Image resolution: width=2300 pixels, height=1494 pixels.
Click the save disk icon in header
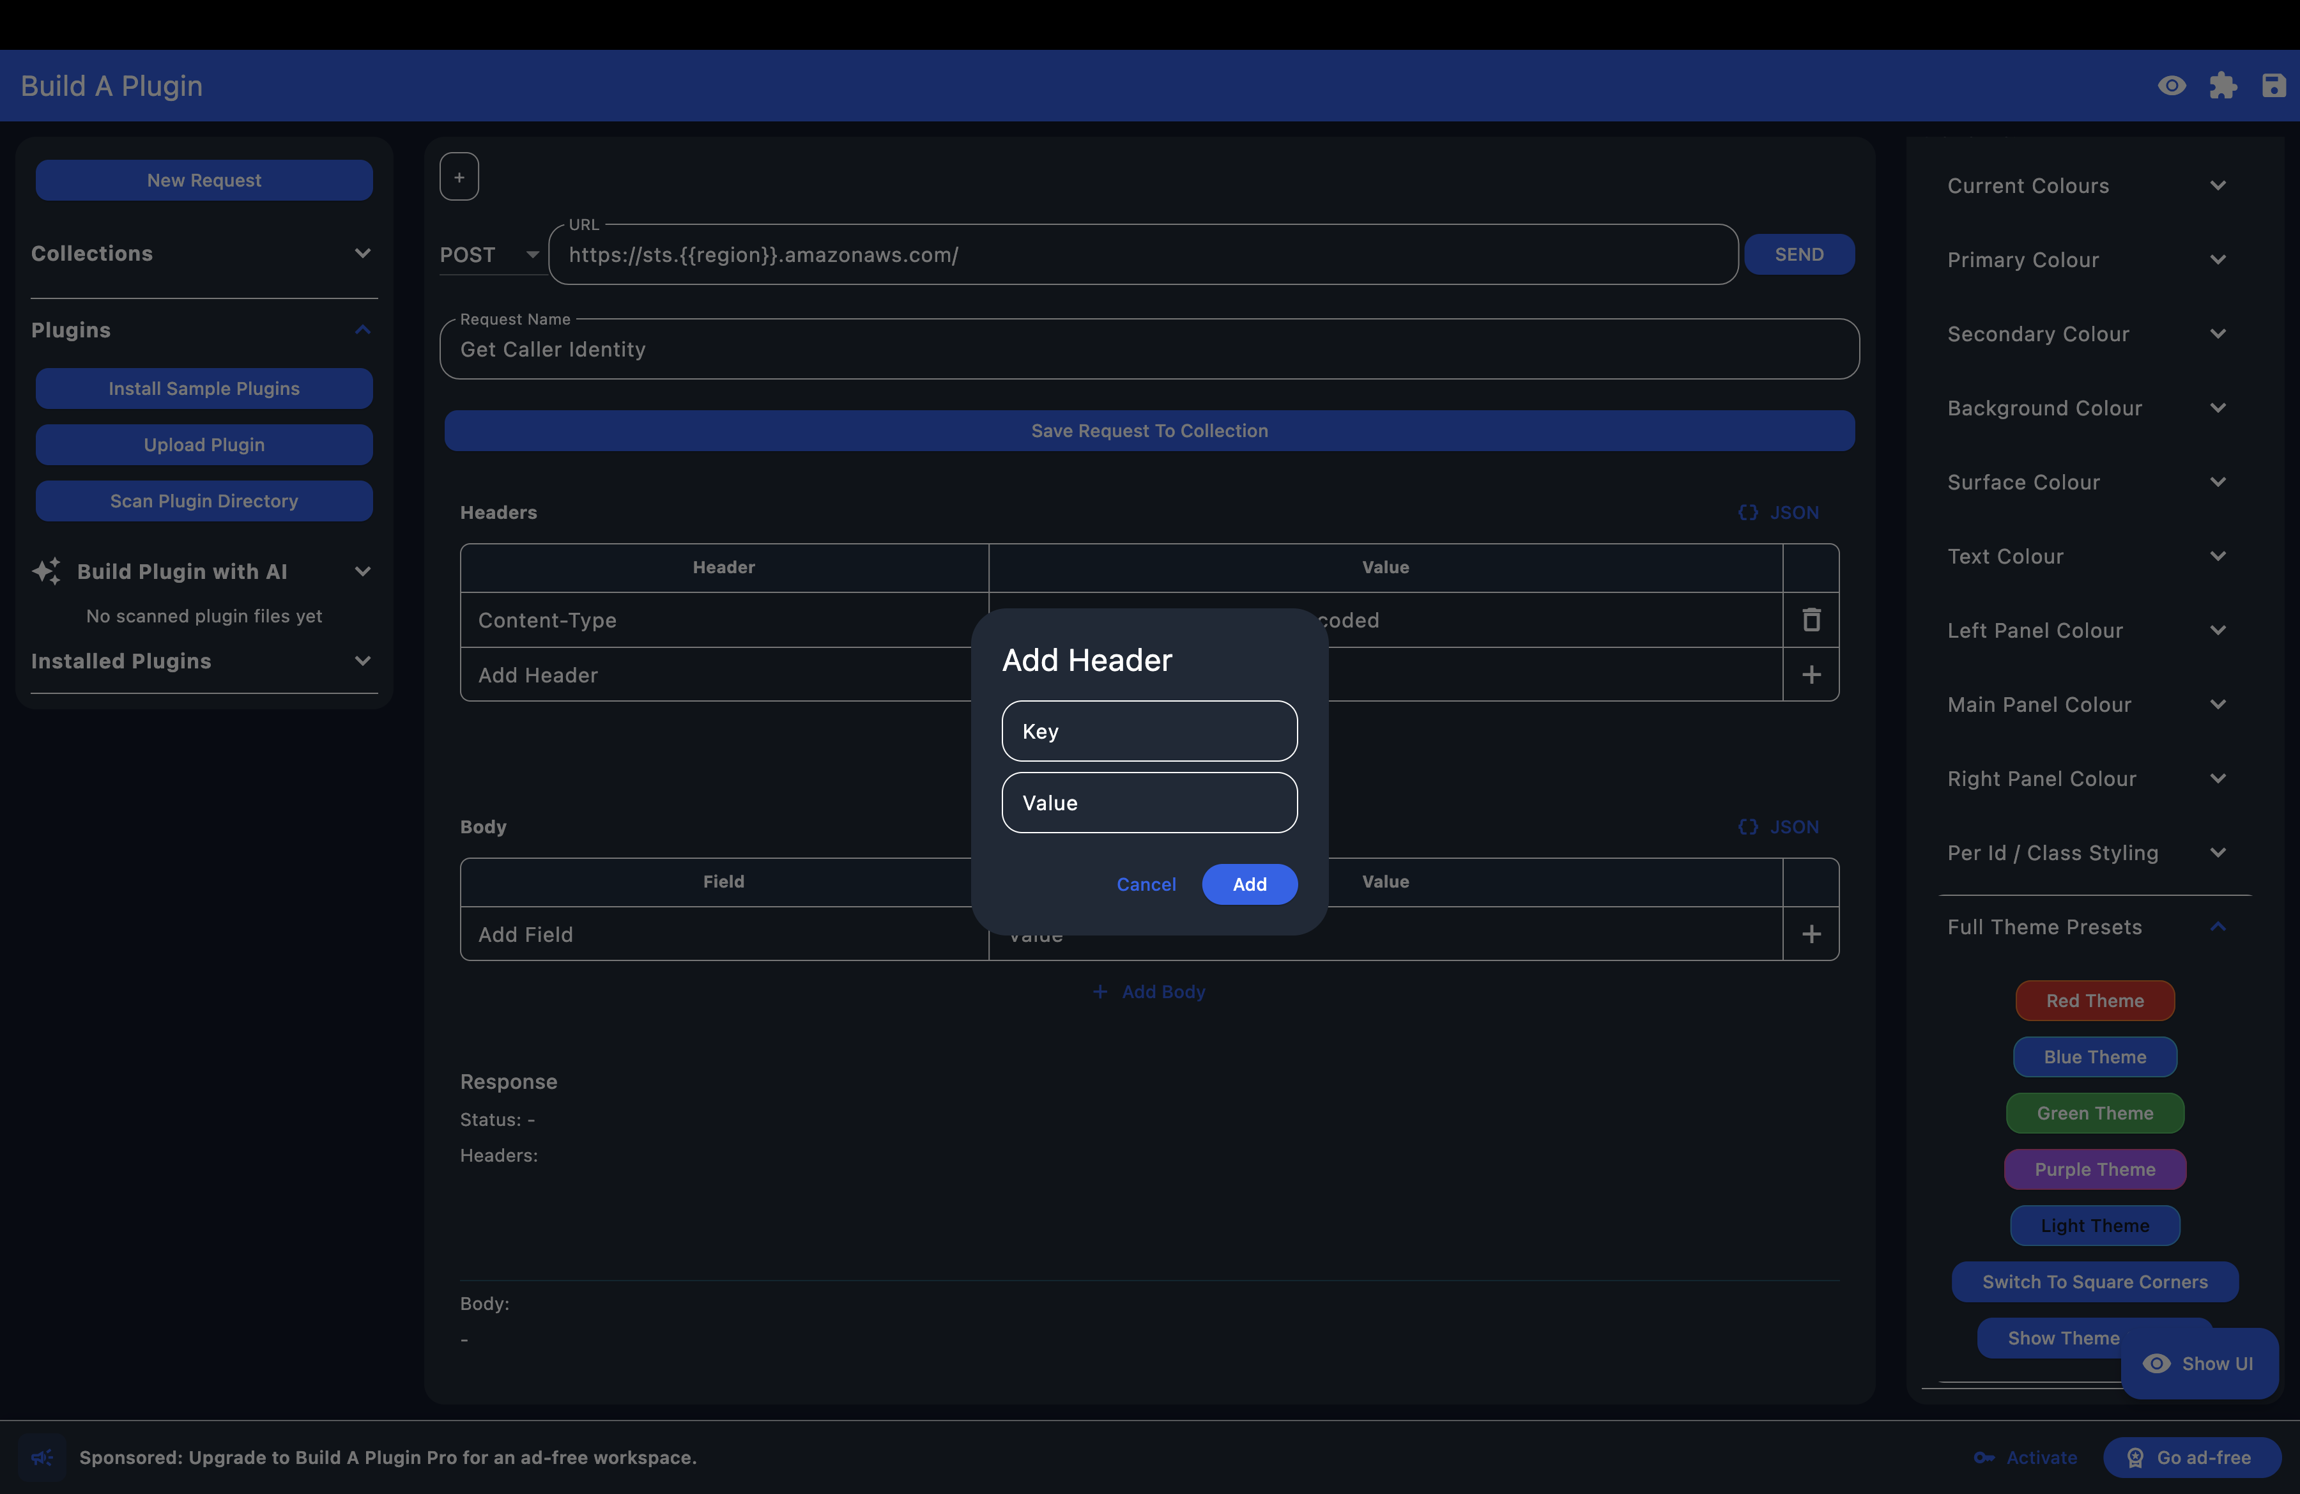[x=2273, y=86]
